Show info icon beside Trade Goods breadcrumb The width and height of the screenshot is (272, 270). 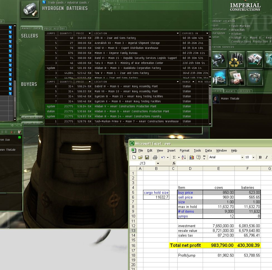[44, 2]
